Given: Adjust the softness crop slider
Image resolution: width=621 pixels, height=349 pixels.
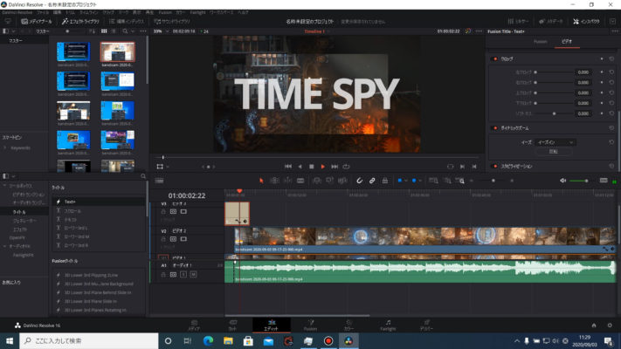Looking at the screenshot, I should pyautogui.click(x=553, y=113).
